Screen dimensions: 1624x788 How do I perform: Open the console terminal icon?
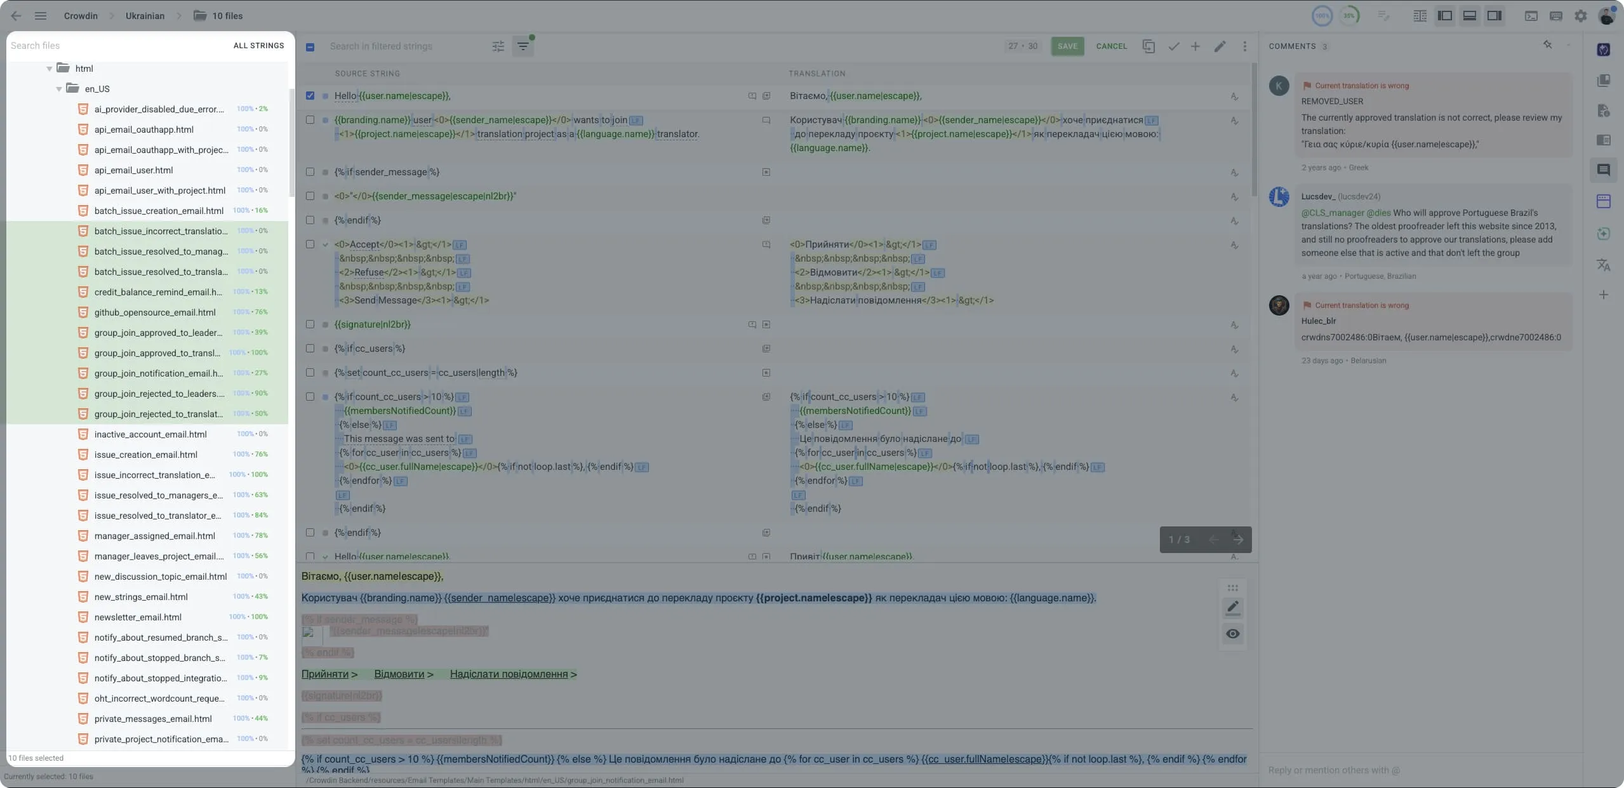(x=1531, y=15)
